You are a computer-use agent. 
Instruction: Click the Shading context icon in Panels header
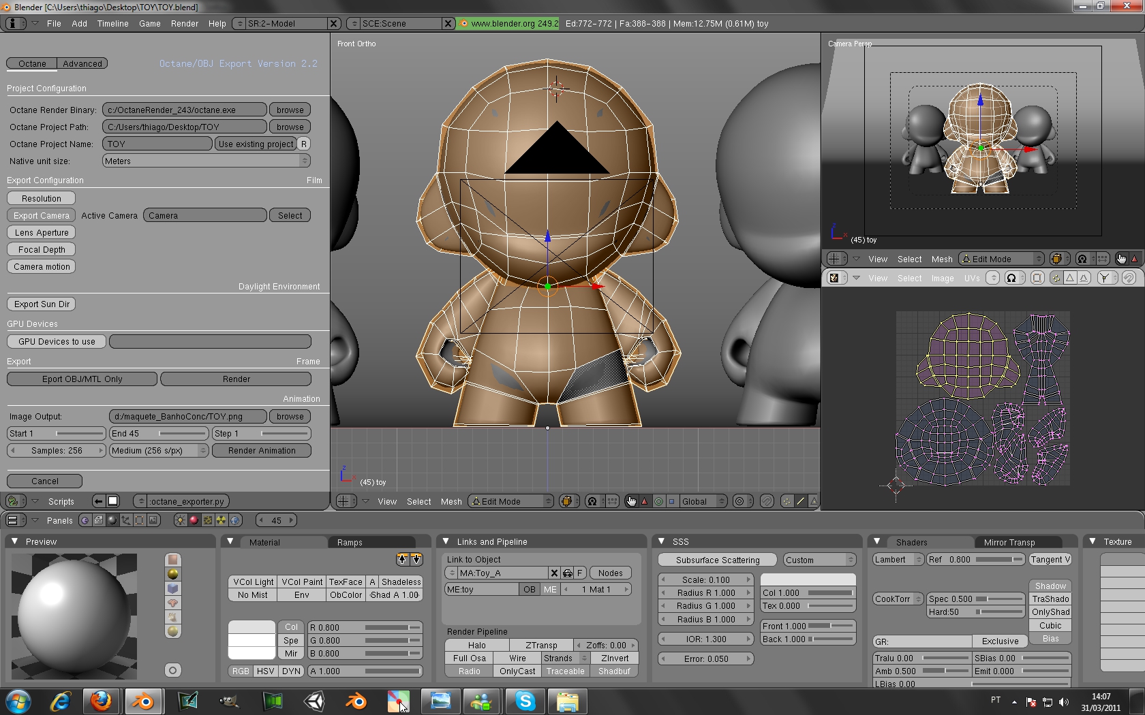[x=112, y=520]
